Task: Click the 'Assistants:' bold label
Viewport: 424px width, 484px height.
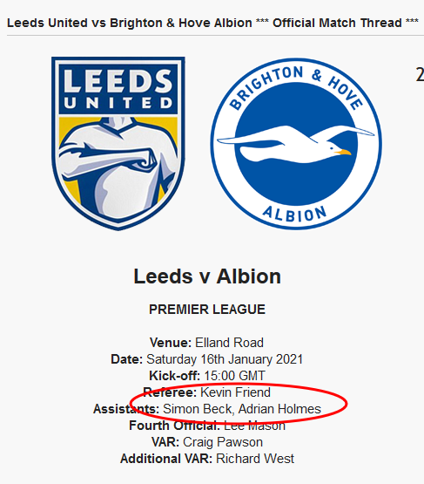Action: point(126,409)
